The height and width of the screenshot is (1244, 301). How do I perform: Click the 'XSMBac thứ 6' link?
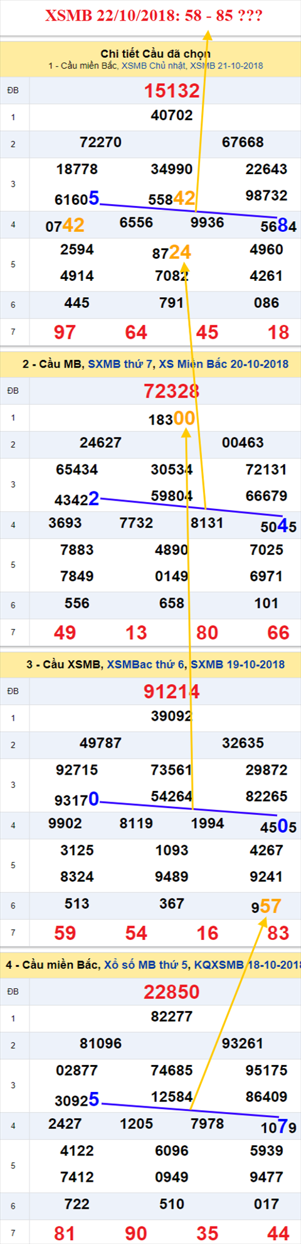coord(146,664)
